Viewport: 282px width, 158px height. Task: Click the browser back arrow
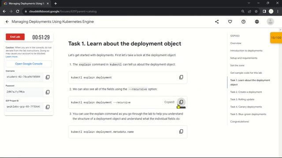4,11
